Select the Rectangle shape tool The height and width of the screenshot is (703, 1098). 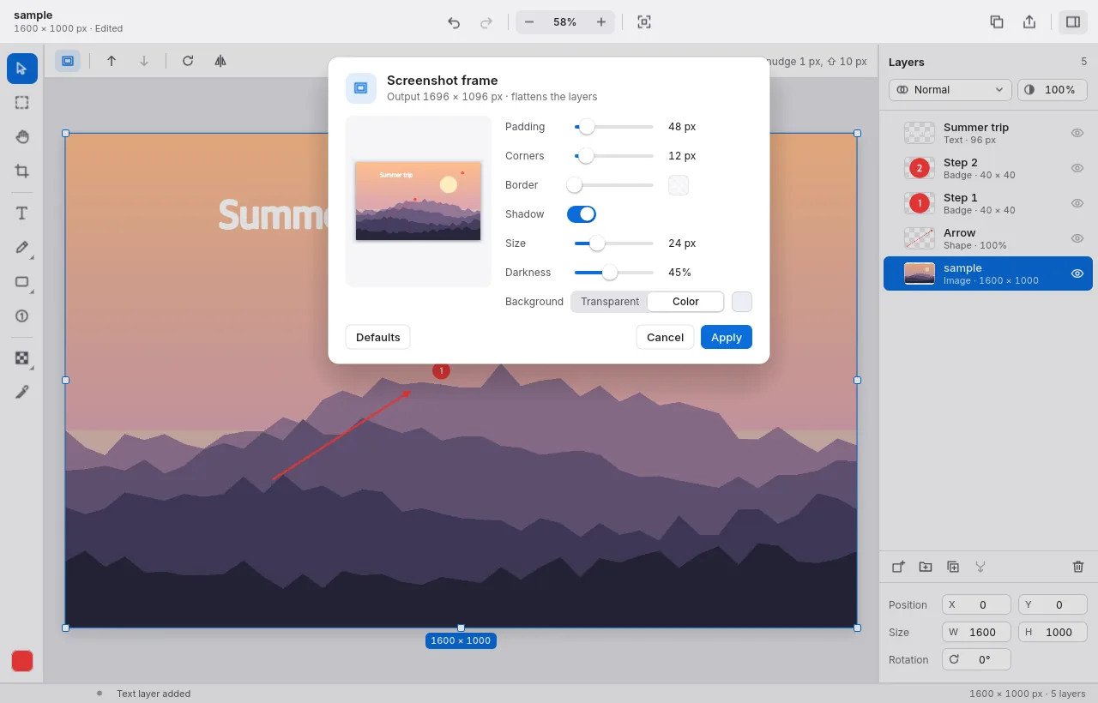pyautogui.click(x=22, y=282)
